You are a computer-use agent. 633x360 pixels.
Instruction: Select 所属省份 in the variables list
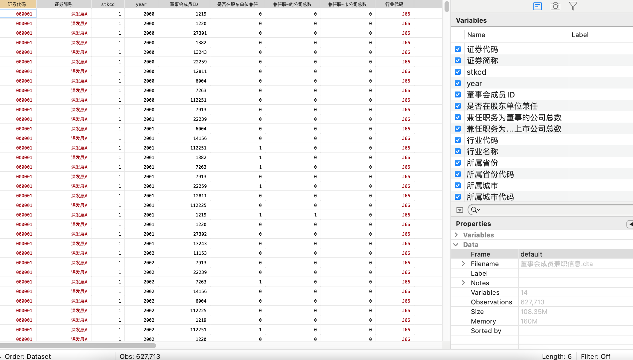pos(482,163)
